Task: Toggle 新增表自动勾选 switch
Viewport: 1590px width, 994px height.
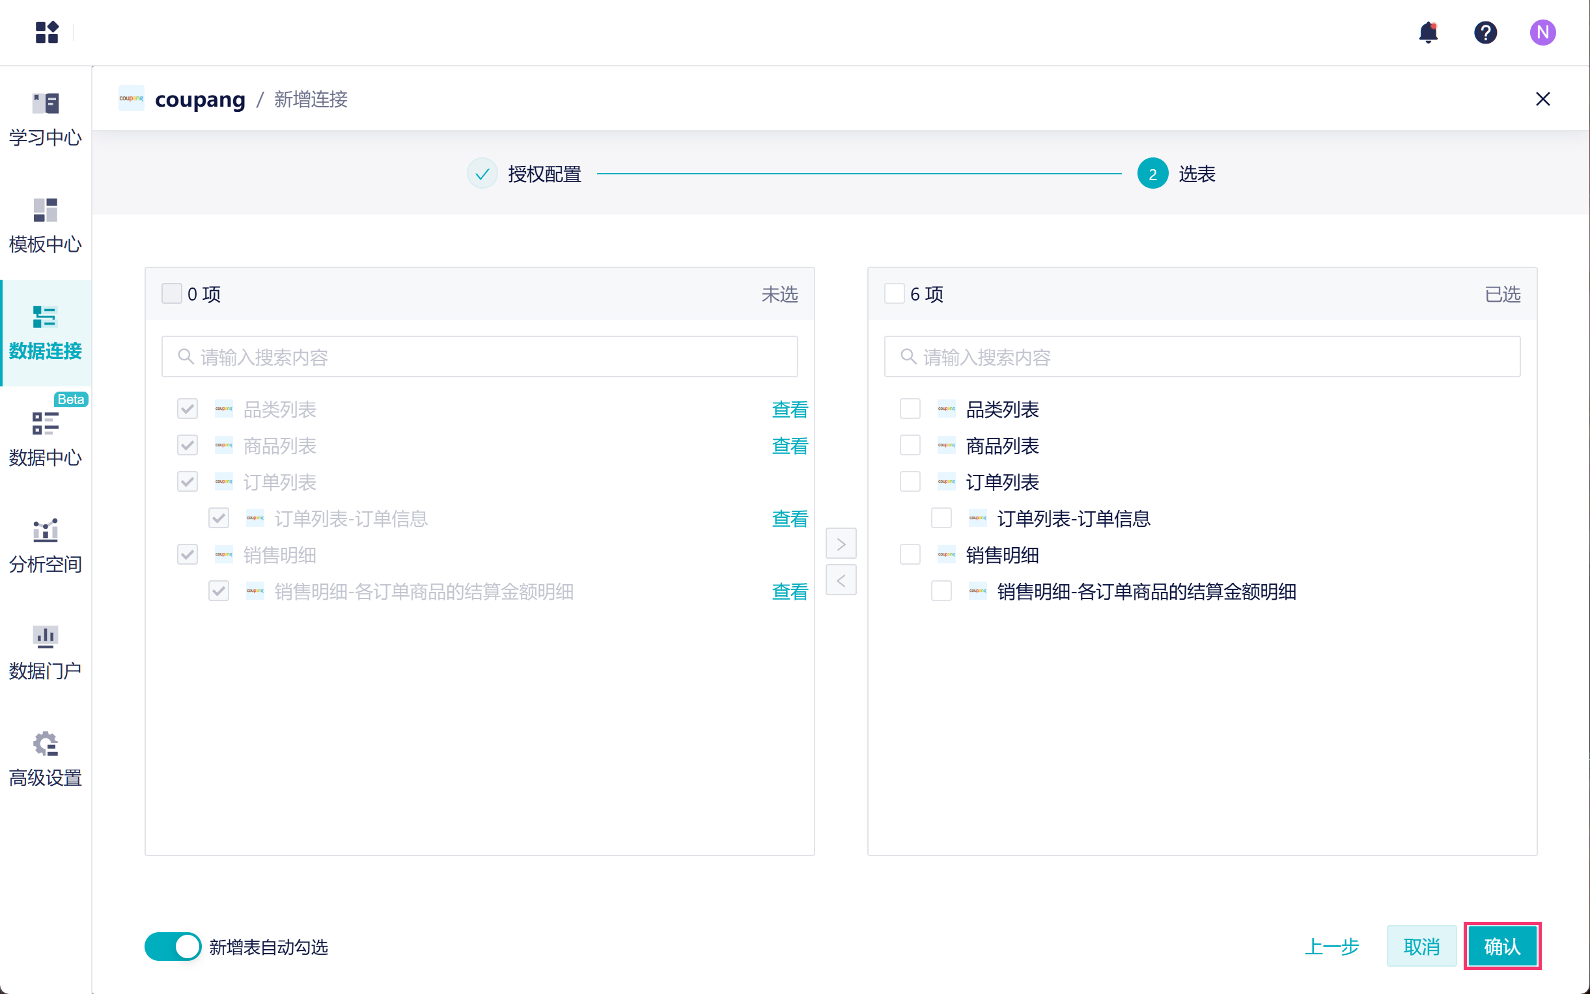Action: coord(173,946)
